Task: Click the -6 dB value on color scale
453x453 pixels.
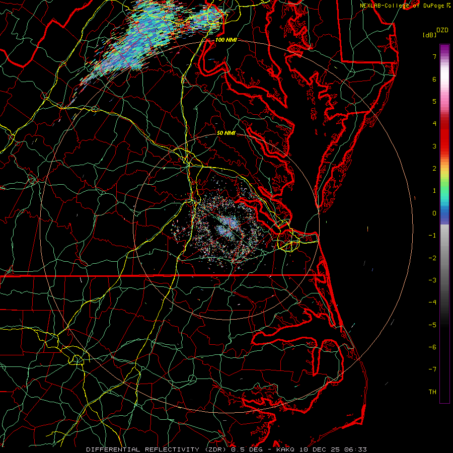Action: click(x=432, y=347)
